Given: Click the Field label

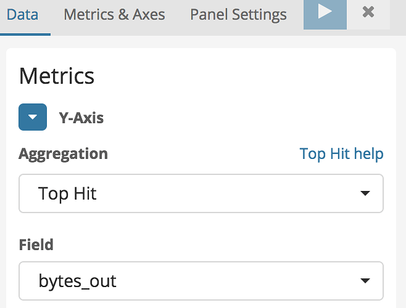Looking at the screenshot, I should (x=36, y=245).
